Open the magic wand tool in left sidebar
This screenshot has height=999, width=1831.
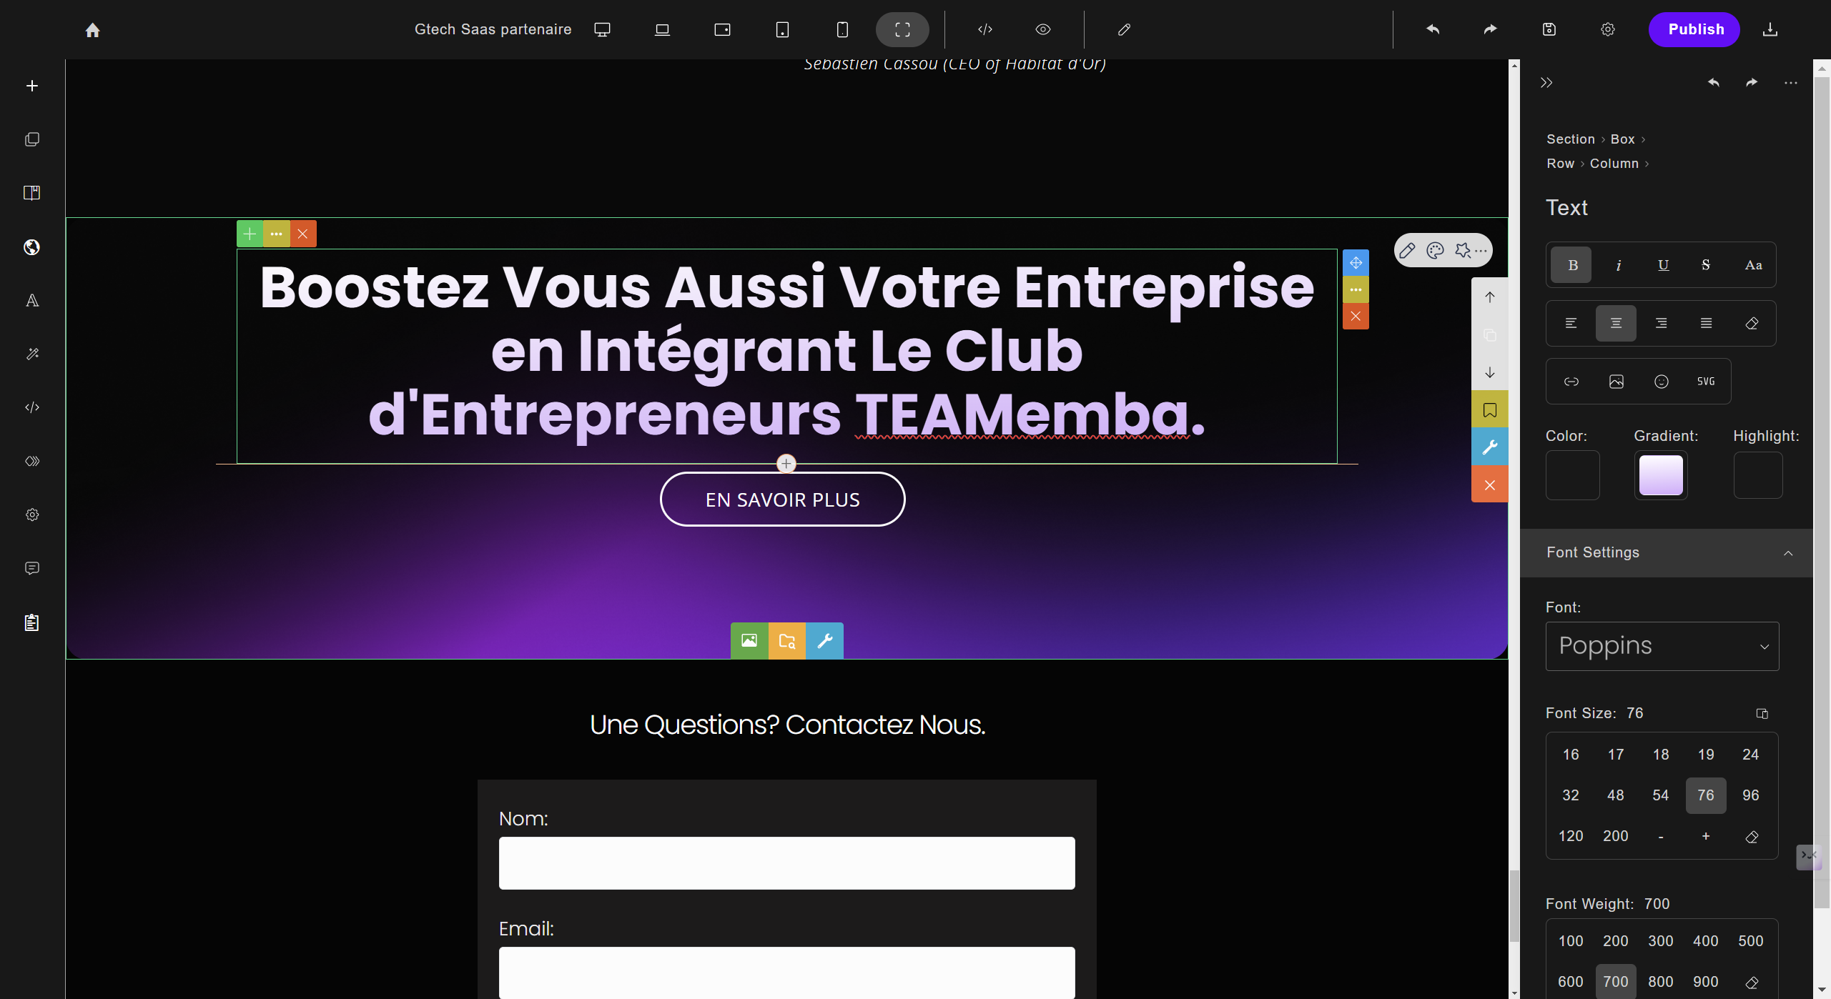32,354
